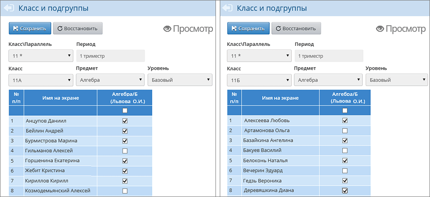The height and width of the screenshot is (197, 430).
Task: Click the name Вечерин Эдуард
Action: pos(263,170)
